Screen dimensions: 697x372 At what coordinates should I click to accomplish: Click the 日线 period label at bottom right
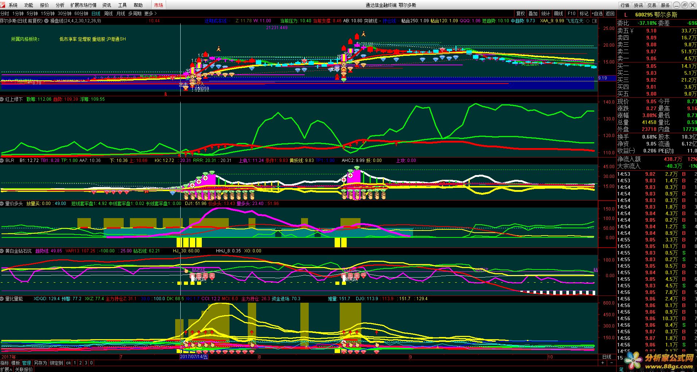tap(607, 357)
